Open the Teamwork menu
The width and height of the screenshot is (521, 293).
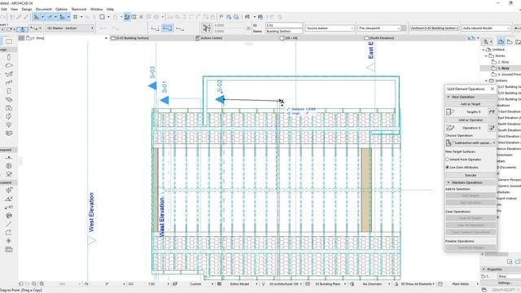pos(79,9)
